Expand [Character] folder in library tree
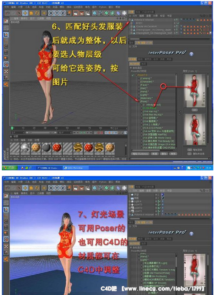 [139, 82]
